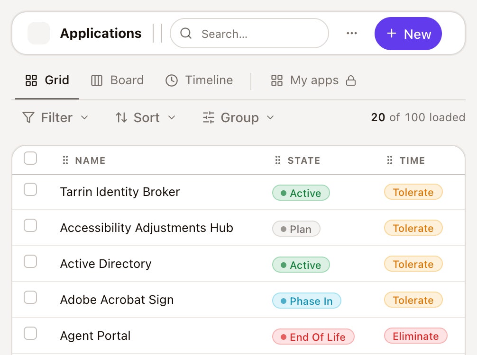Switch to the Timeline tab
The image size is (477, 355).
pyautogui.click(x=199, y=80)
